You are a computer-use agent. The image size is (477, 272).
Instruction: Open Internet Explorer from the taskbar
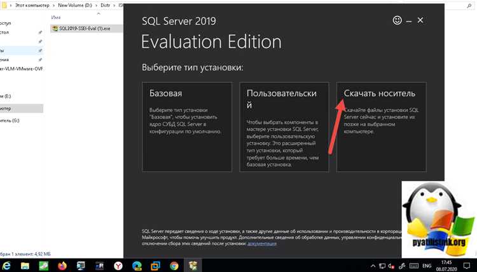6,266
